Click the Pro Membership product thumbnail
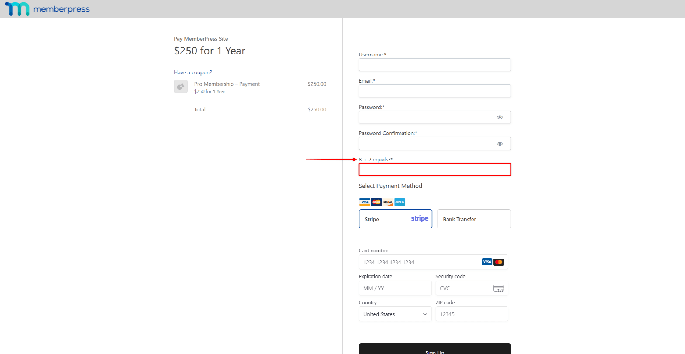Image resolution: width=685 pixels, height=354 pixels. pos(181,86)
